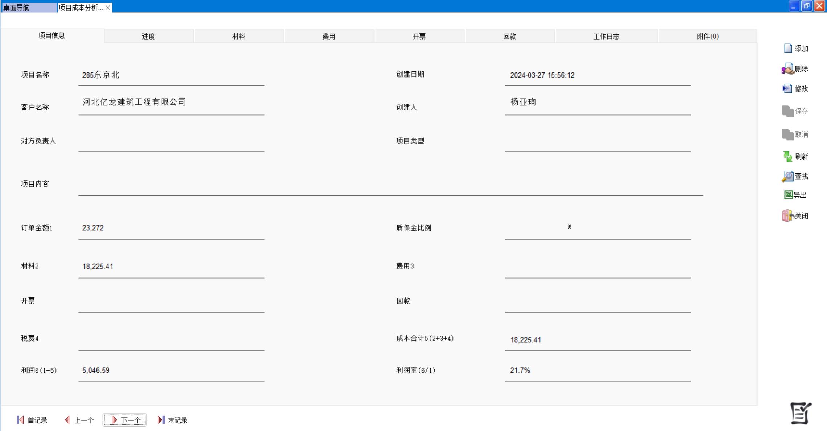This screenshot has width=827, height=431.
Task: Open the 材料 tab
Action: point(239,37)
